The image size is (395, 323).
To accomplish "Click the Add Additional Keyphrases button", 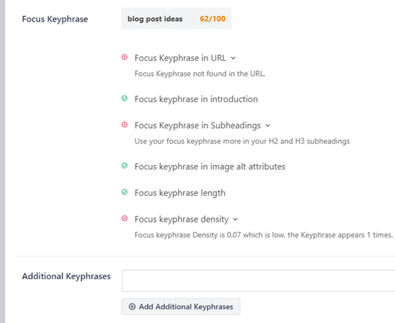I will 180,306.
